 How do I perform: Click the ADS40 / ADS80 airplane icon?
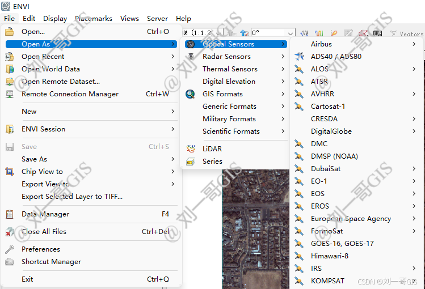click(x=299, y=57)
